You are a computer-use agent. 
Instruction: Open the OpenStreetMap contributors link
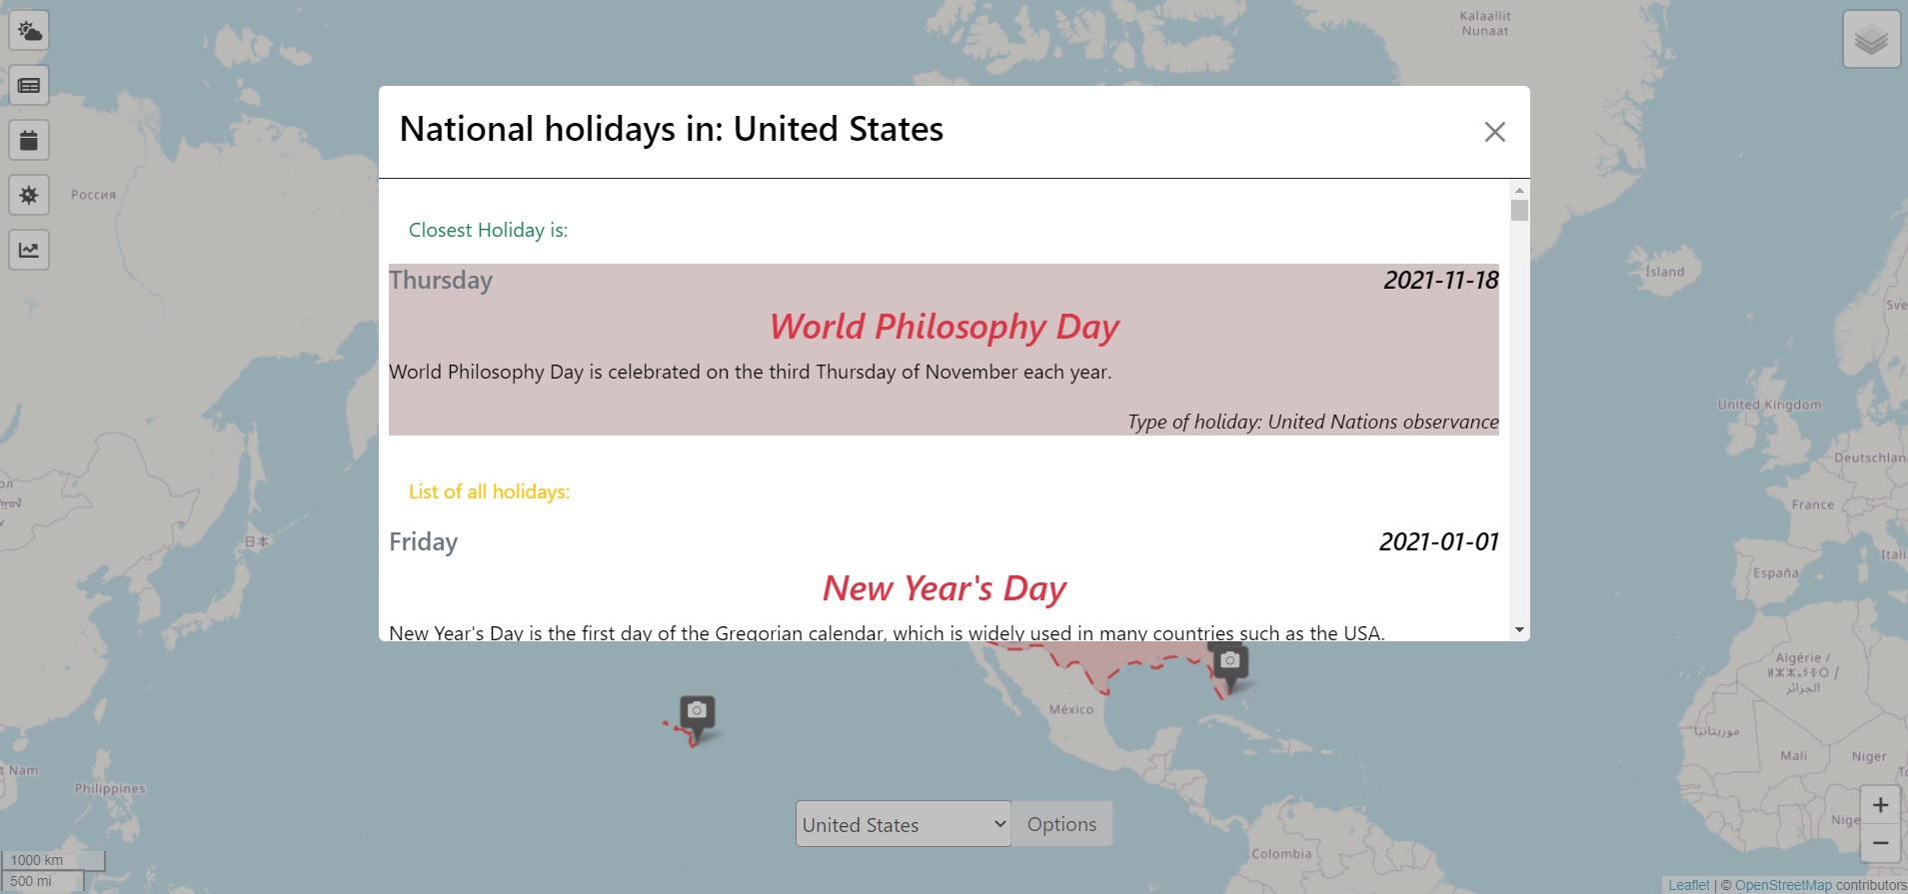pyautogui.click(x=1782, y=885)
